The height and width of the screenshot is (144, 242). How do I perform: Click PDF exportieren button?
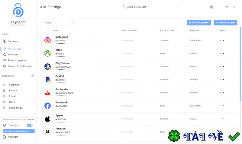tap(199, 22)
